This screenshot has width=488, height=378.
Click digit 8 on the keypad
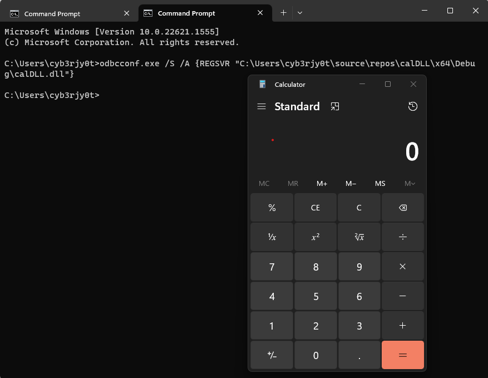[x=316, y=267]
